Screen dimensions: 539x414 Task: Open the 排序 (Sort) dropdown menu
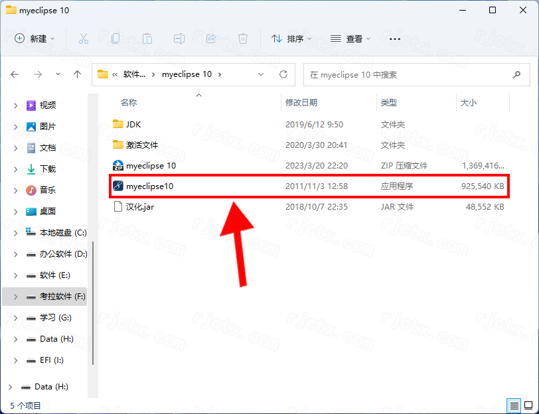coord(292,38)
